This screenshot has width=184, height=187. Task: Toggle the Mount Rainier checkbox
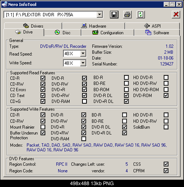43,127
